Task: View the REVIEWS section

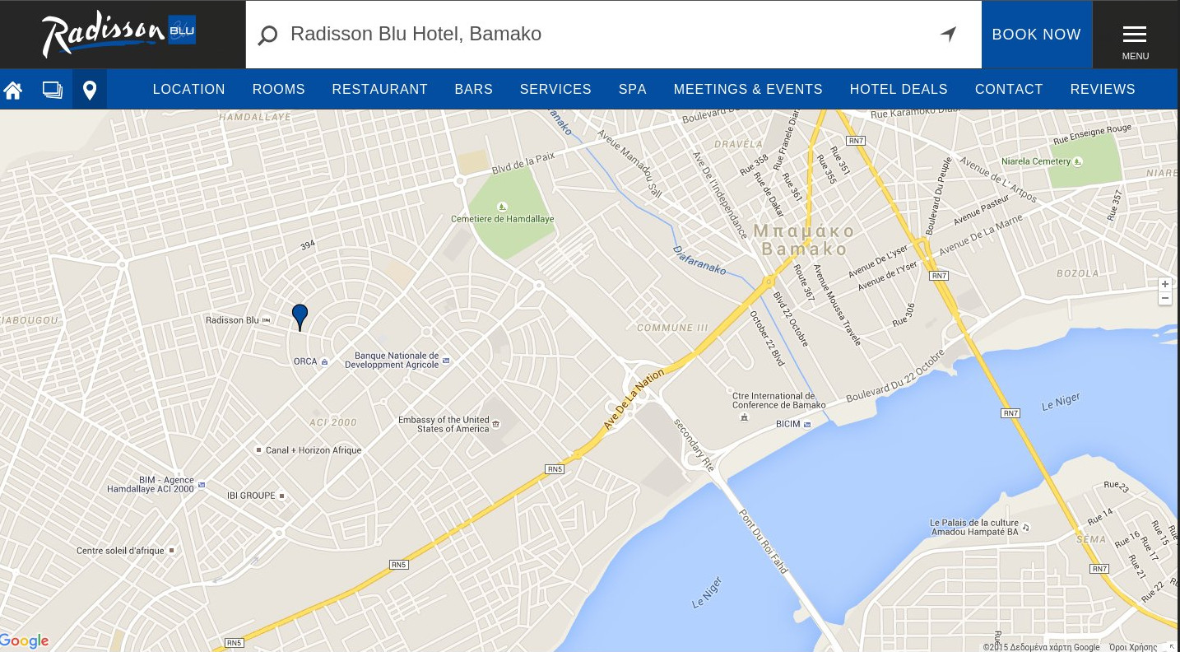Action: (1103, 90)
